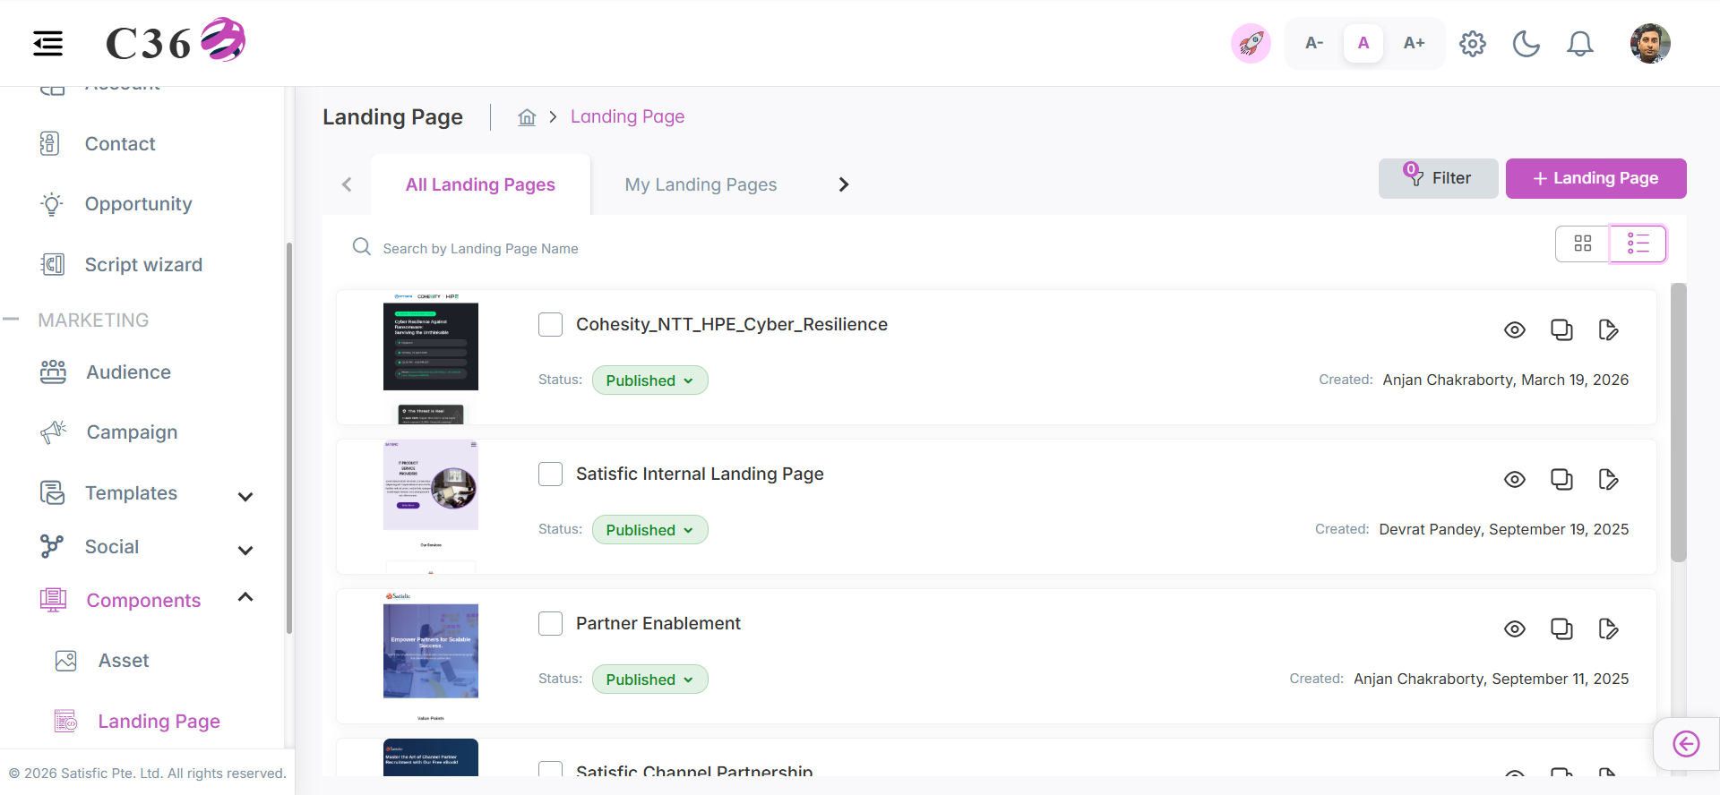The height and width of the screenshot is (795, 1720).
Task: Open Templates sidebar item
Action: (131, 493)
